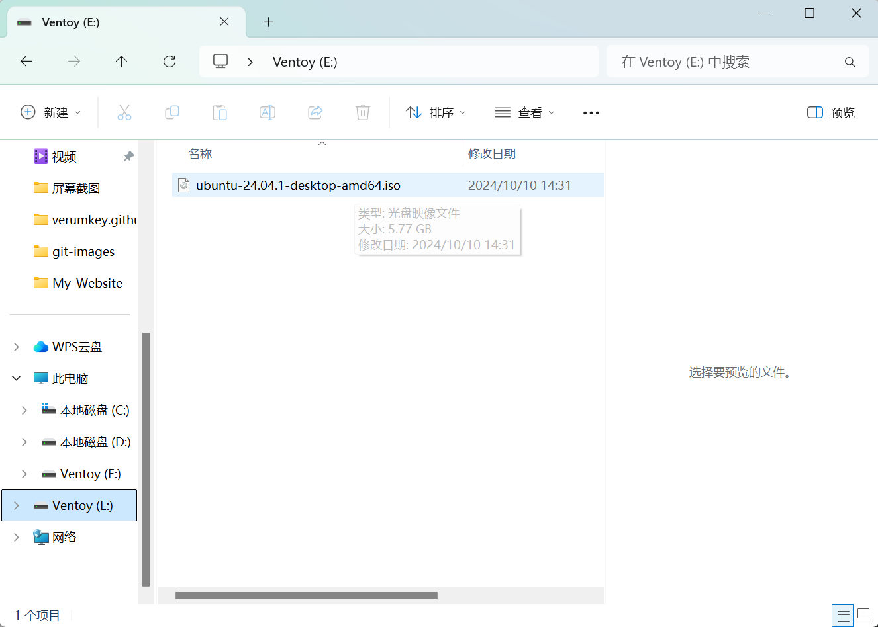
Task: Click the pin icon next to 视频
Action: 128,156
